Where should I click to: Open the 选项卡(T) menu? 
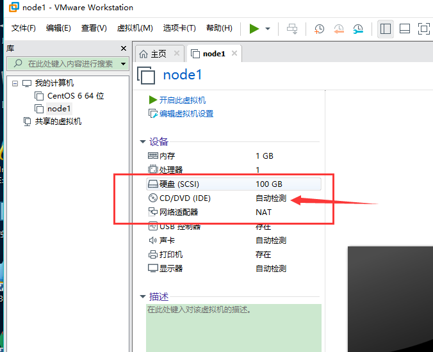(x=179, y=28)
